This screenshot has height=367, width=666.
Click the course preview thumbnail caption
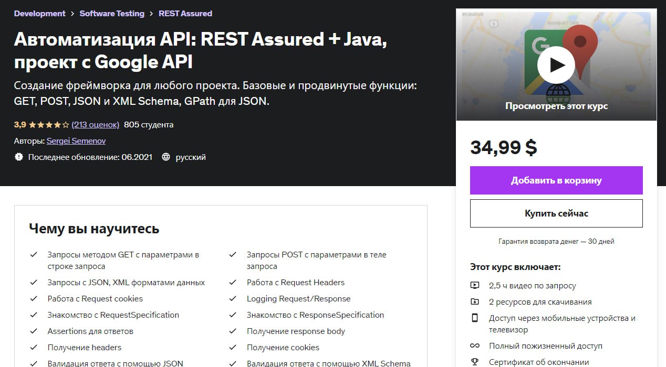point(556,106)
